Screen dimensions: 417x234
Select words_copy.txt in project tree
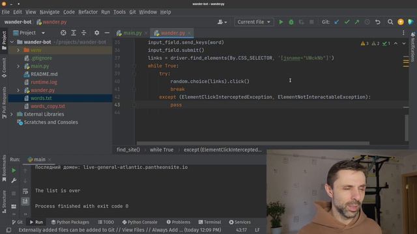coord(48,106)
